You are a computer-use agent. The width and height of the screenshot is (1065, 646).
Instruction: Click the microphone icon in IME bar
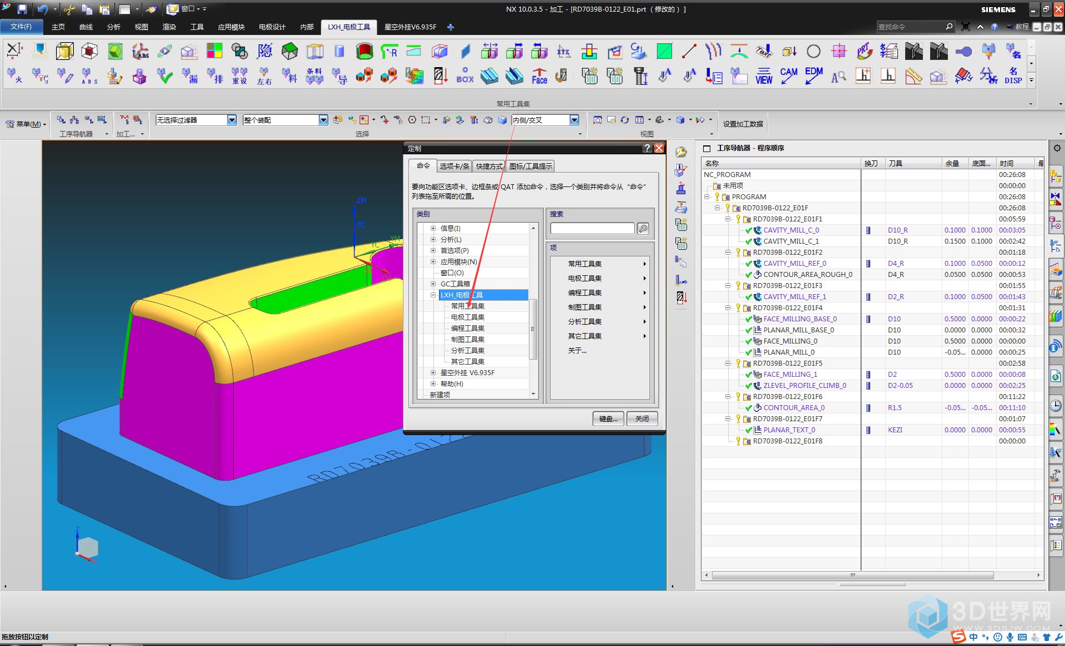(x=1010, y=637)
